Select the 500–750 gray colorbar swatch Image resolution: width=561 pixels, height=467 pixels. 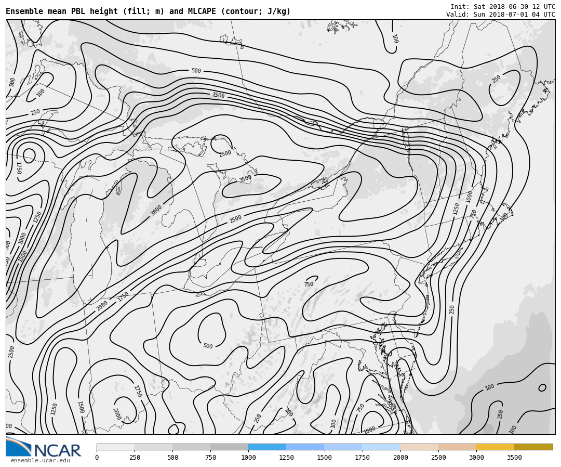pos(191,447)
